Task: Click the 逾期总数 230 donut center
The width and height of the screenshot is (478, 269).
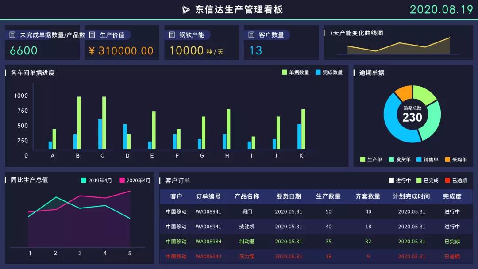Action: pos(412,115)
